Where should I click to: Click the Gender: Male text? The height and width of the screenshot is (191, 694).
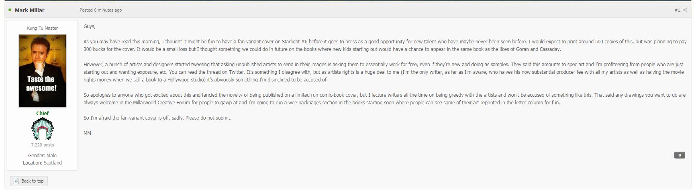tap(43, 156)
